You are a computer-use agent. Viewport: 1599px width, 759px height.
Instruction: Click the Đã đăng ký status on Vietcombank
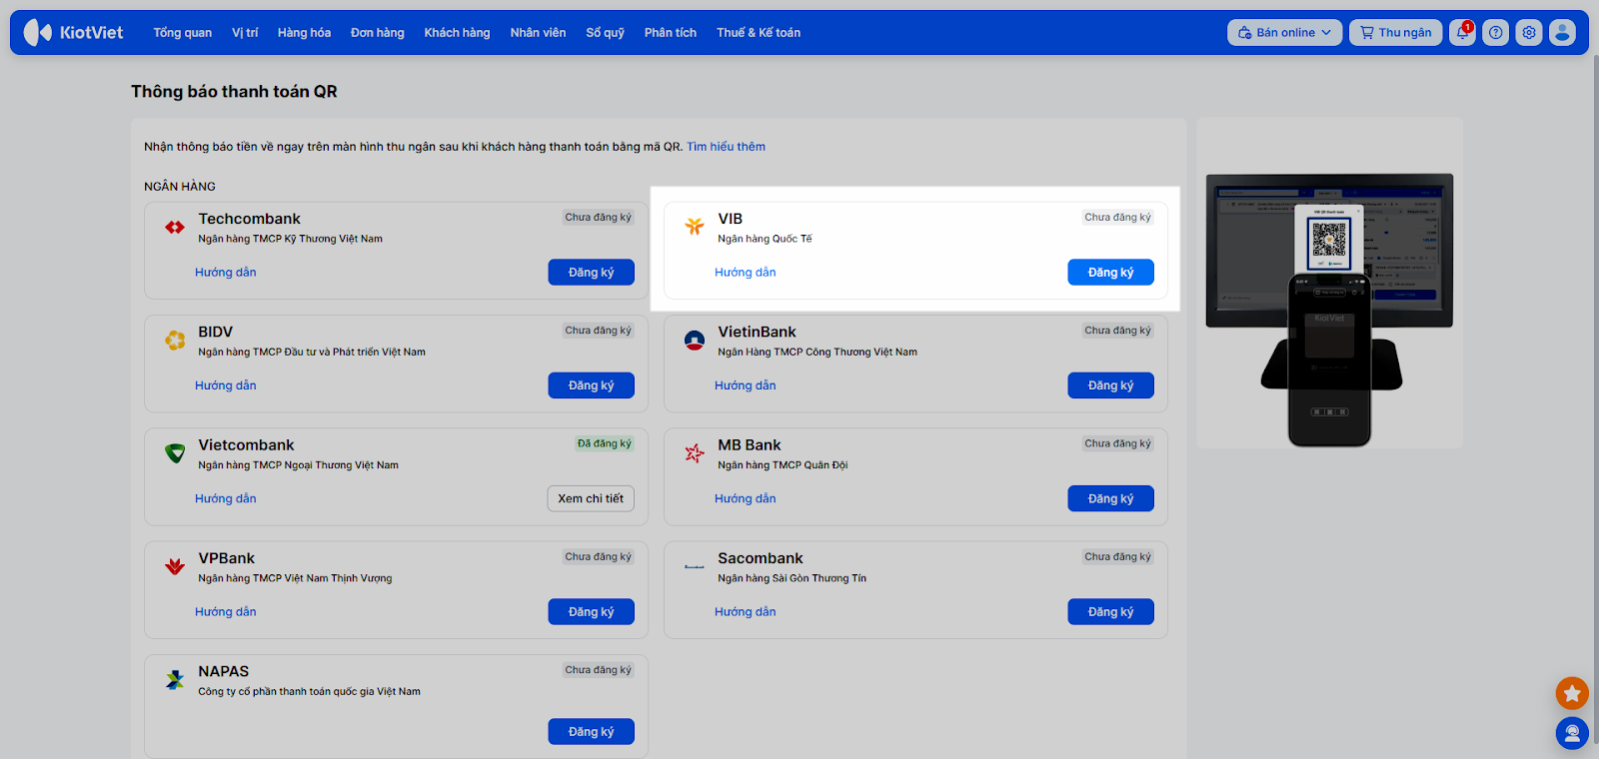605,443
